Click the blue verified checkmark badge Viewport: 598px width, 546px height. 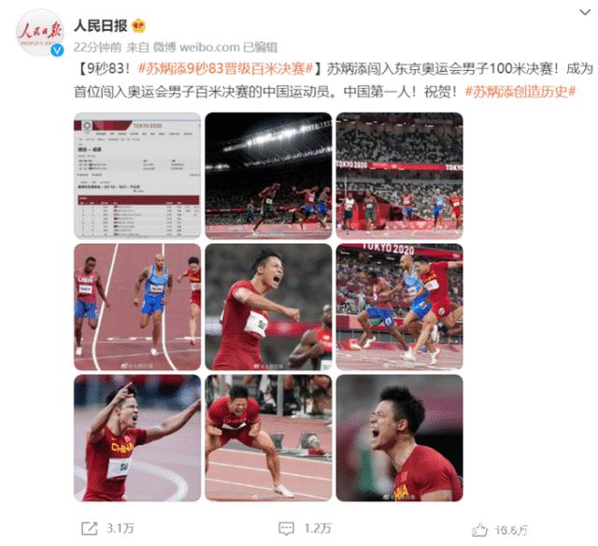pyautogui.click(x=58, y=50)
